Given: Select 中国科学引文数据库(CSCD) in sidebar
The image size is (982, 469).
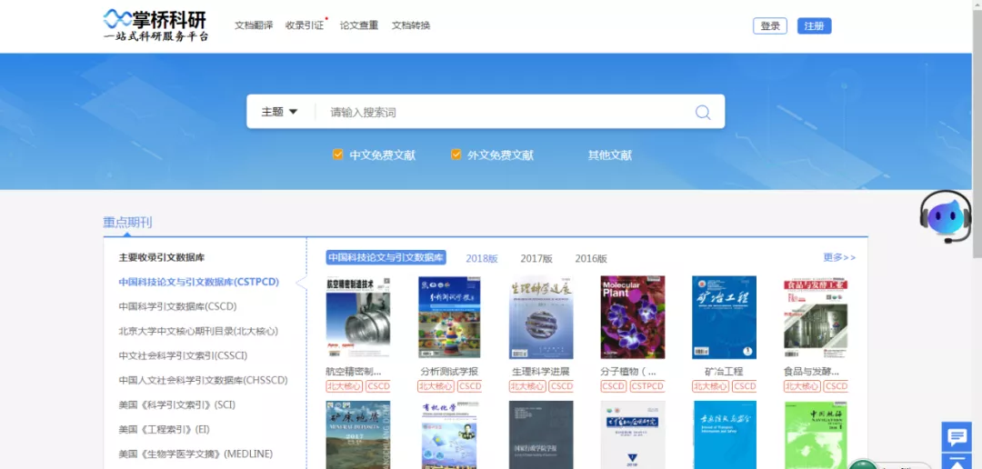Looking at the screenshot, I should tap(177, 306).
